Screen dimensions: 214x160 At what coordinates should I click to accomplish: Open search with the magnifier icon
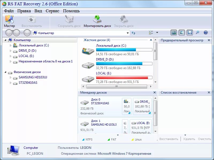[197, 33]
